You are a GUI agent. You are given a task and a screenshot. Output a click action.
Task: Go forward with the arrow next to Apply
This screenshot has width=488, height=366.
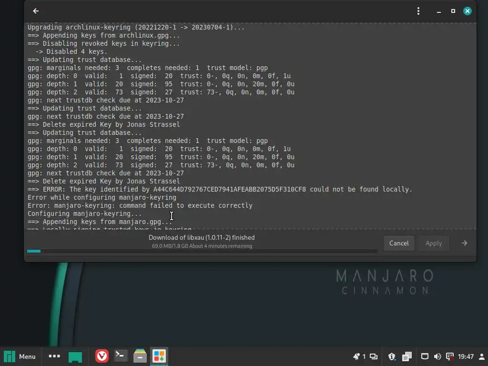(x=464, y=243)
